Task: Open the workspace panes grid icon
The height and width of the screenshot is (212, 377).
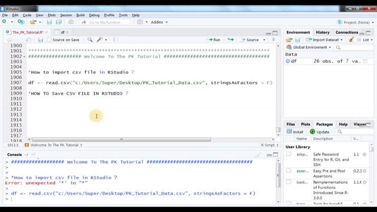Action: point(140,22)
